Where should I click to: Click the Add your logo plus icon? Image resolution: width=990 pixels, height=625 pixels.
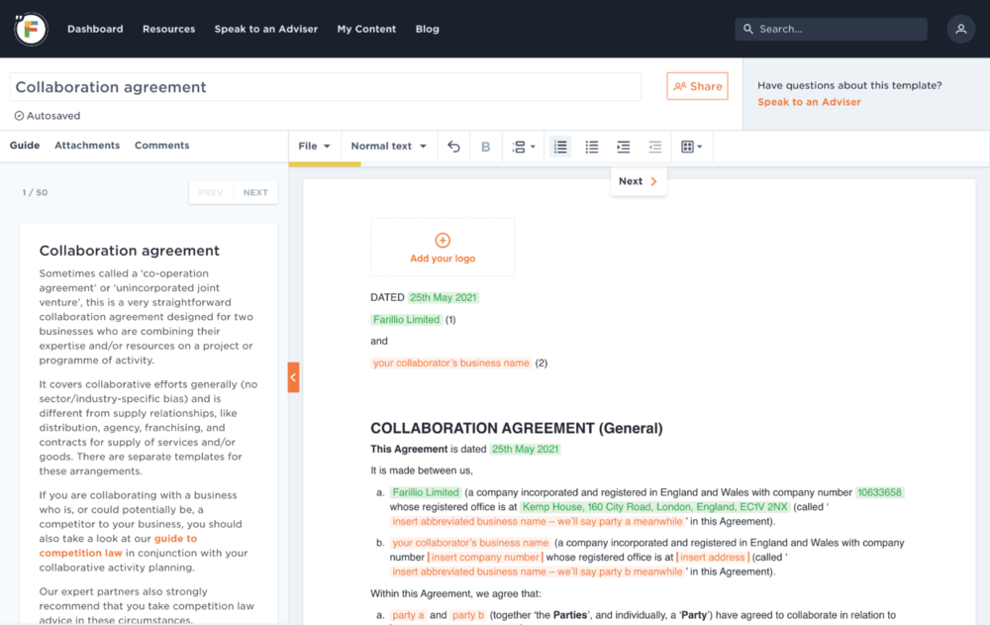443,240
